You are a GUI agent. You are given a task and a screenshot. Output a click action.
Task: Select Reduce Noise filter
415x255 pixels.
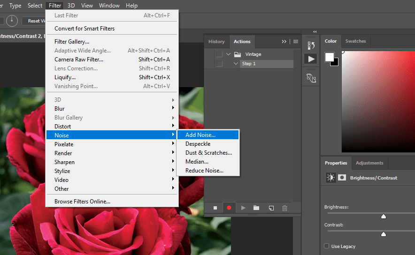coord(208,171)
